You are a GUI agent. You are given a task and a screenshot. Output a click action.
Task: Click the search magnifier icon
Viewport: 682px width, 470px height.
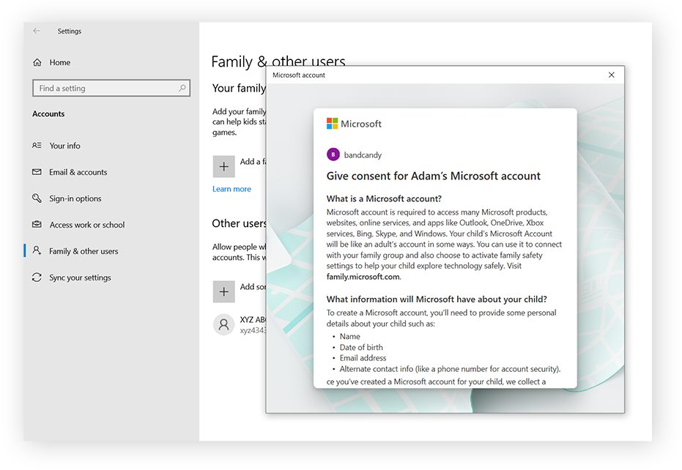[182, 88]
